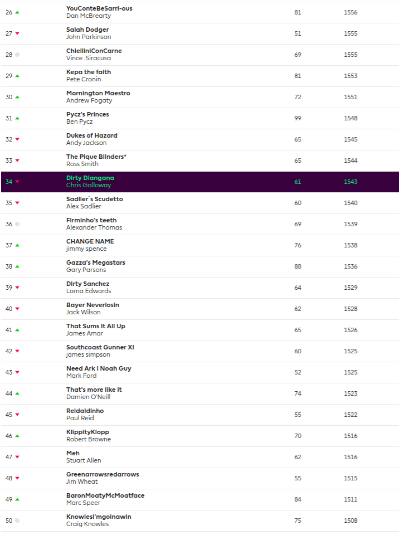The image size is (399, 535).
Task: Open the YouConteBeSarri-ous team page
Action: 99,9
